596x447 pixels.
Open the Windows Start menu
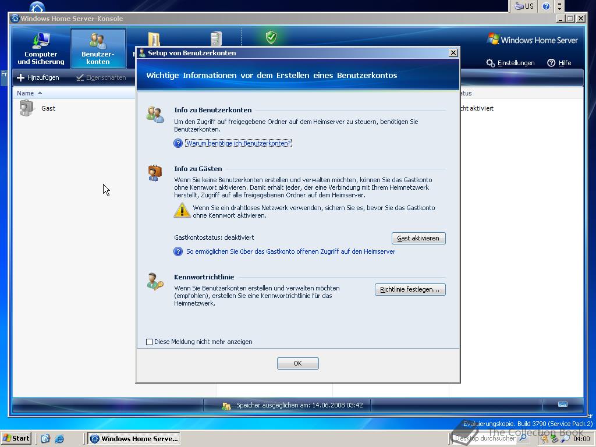16,438
